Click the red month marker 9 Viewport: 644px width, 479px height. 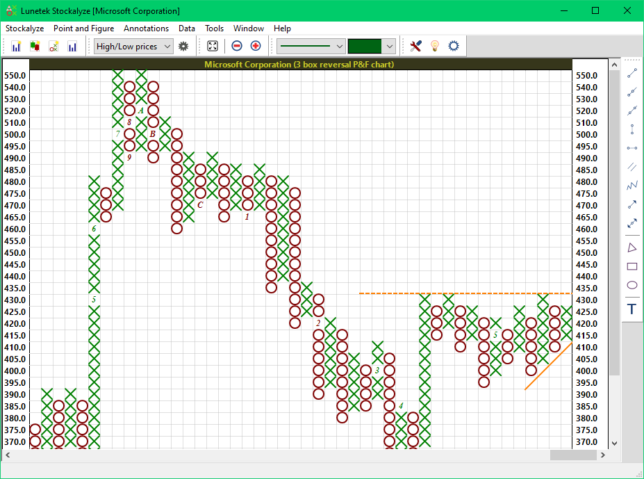pos(129,158)
